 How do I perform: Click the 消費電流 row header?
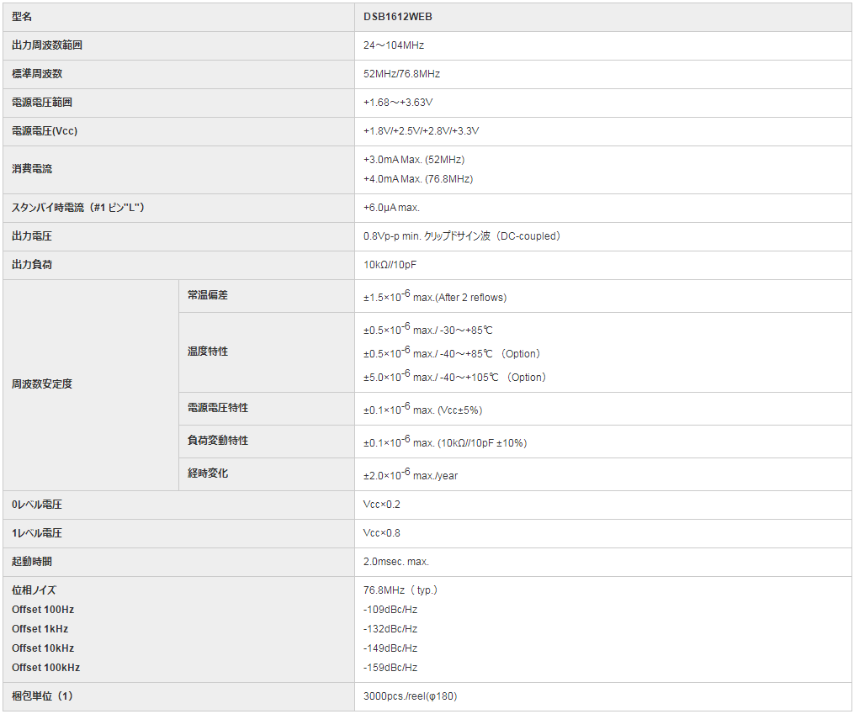34,168
